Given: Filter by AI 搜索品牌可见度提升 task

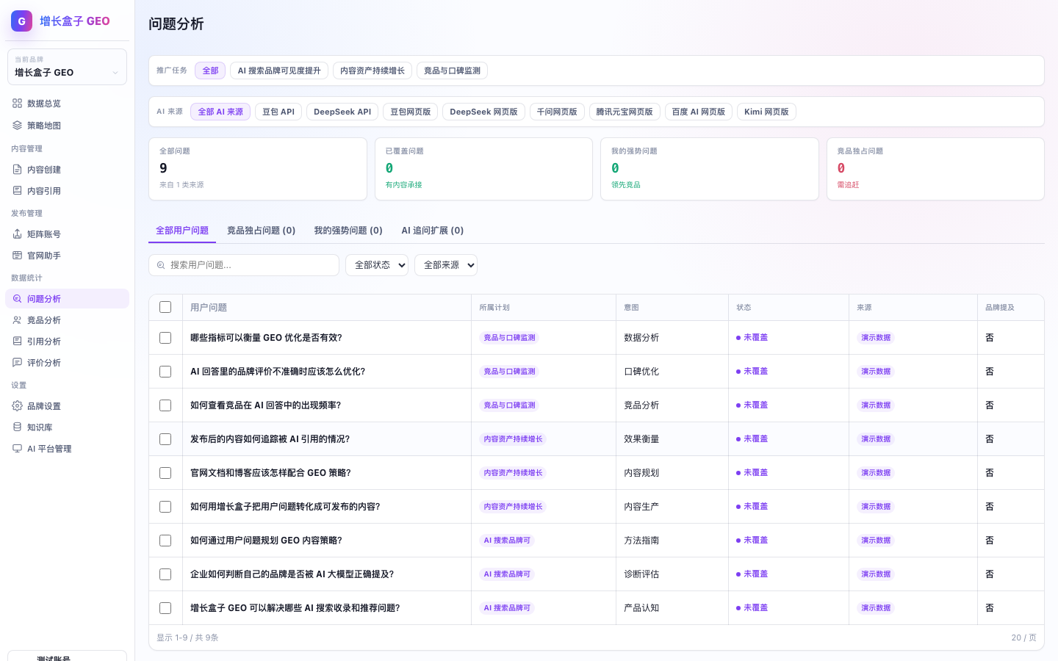Looking at the screenshot, I should pos(279,71).
